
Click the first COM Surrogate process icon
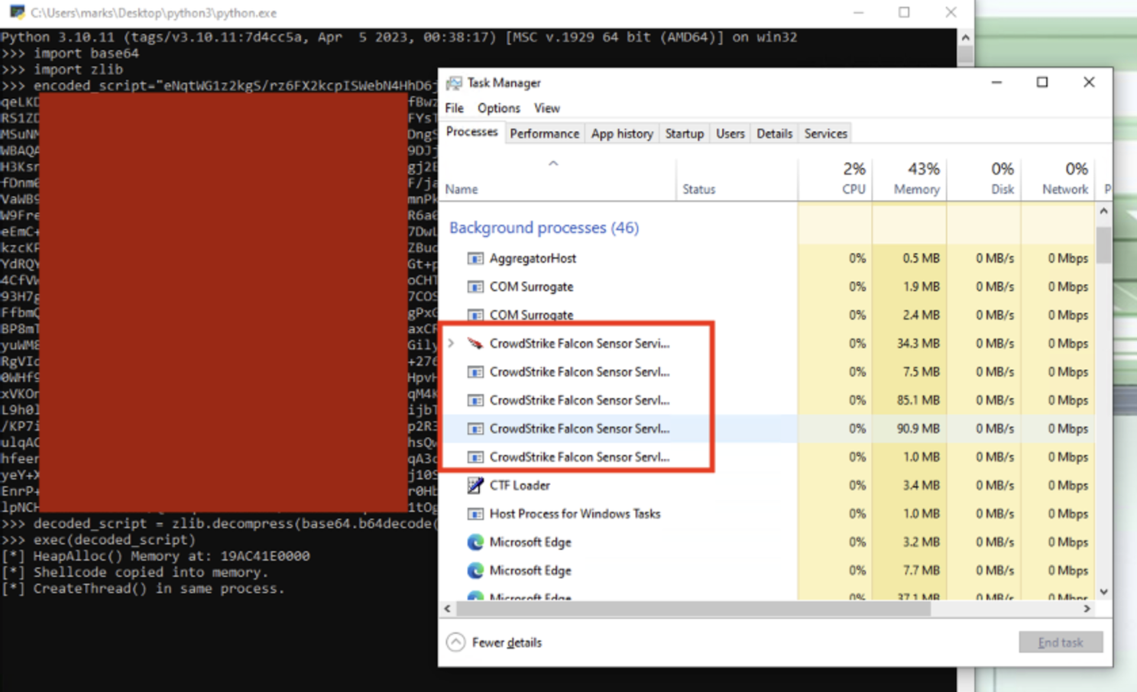(x=475, y=286)
